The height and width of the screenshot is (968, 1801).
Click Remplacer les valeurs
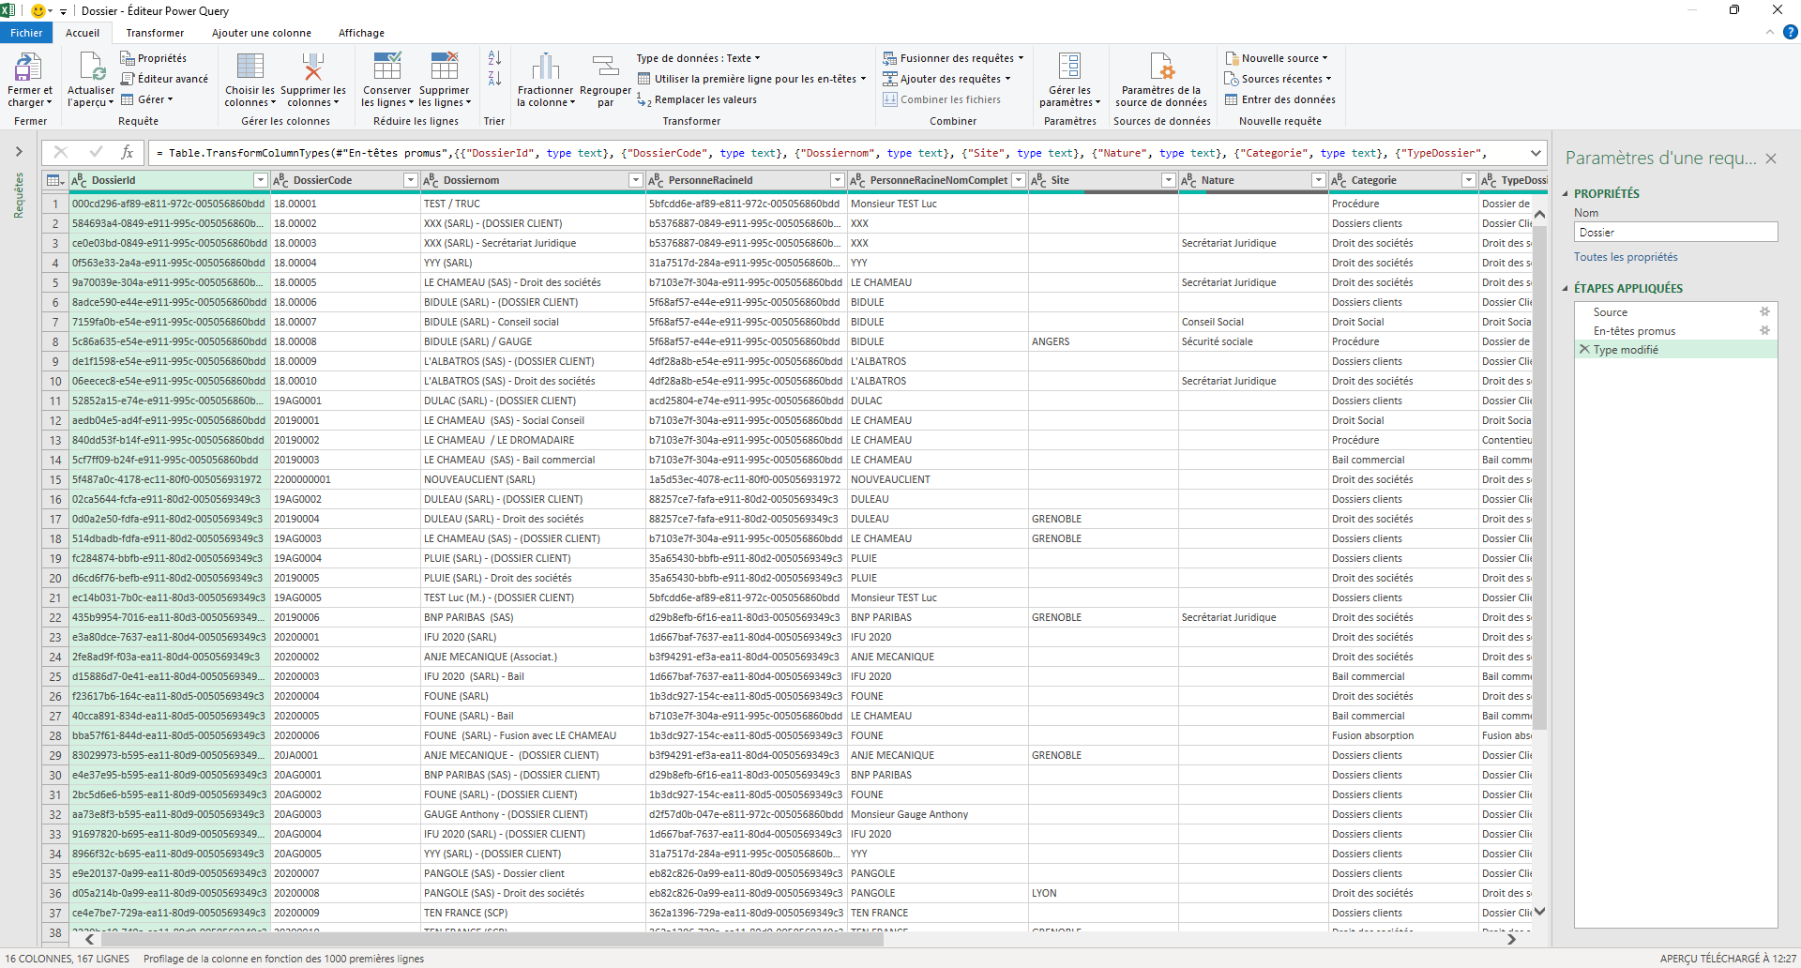(697, 99)
